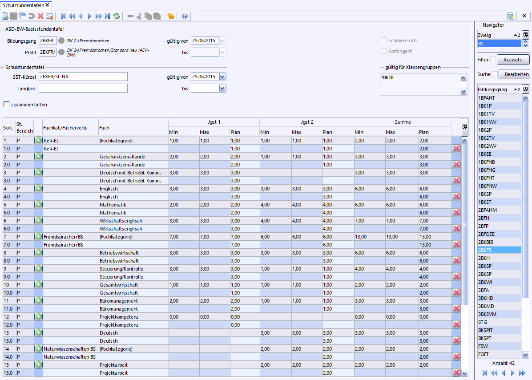The image size is (532, 380).
Task: Go to next record using toolbar arrow
Action: pyautogui.click(x=89, y=16)
